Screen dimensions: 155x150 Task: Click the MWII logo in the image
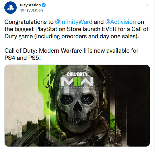pyautogui.click(x=77, y=82)
